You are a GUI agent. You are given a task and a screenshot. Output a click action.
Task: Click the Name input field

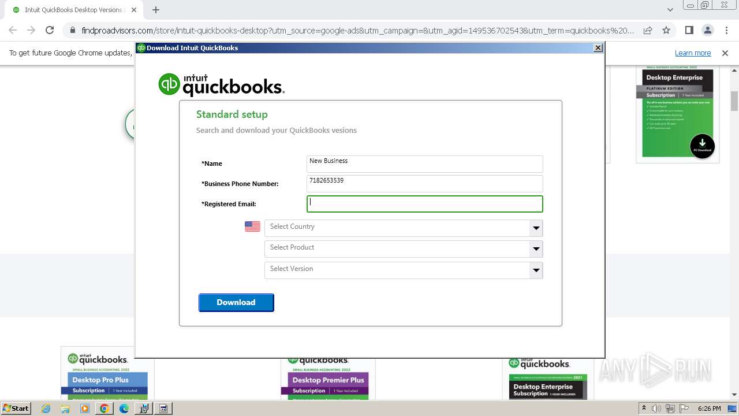point(424,164)
